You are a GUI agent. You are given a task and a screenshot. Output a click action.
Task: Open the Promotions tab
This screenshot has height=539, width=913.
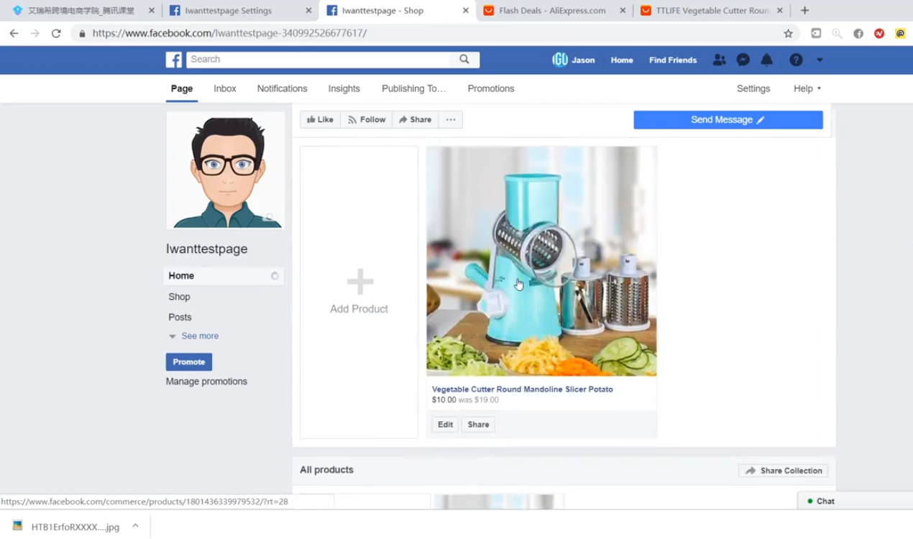[491, 88]
